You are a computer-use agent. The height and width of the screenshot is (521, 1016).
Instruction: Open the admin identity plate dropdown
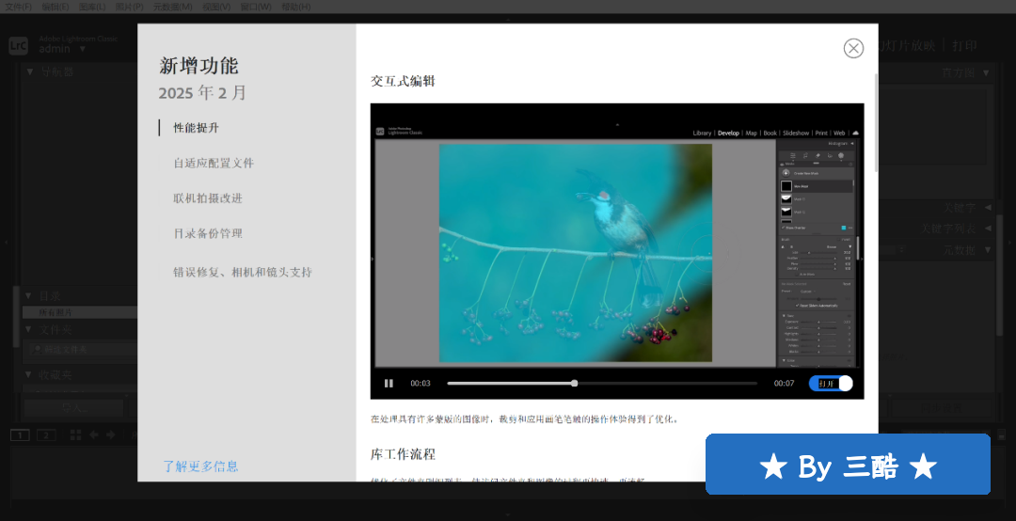coord(82,49)
